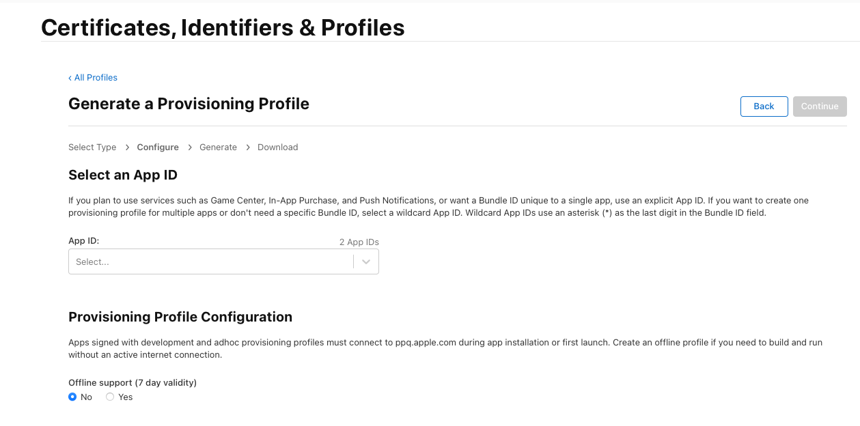The width and height of the screenshot is (860, 426).
Task: Click the Generate breadcrumb step
Action: (x=218, y=147)
